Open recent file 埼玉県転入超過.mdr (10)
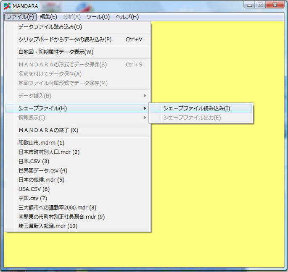The width and height of the screenshot is (288, 272). [78, 226]
